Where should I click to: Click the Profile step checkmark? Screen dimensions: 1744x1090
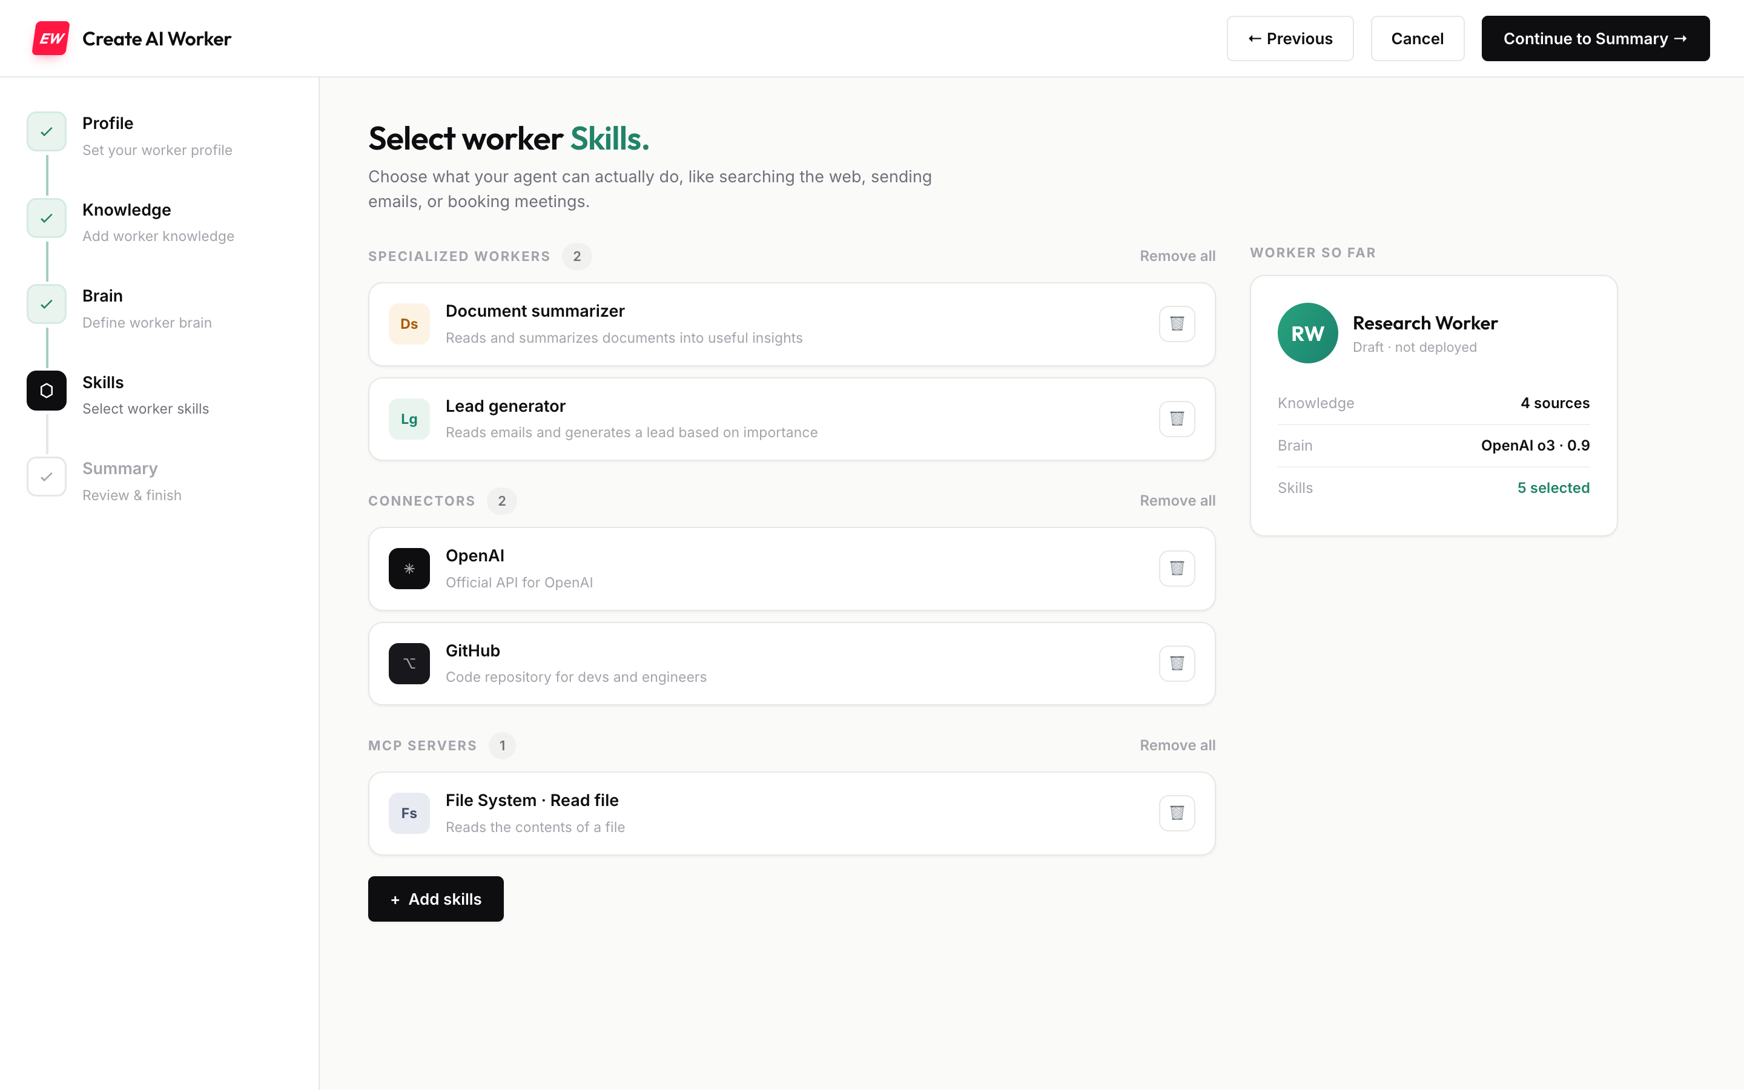click(47, 131)
